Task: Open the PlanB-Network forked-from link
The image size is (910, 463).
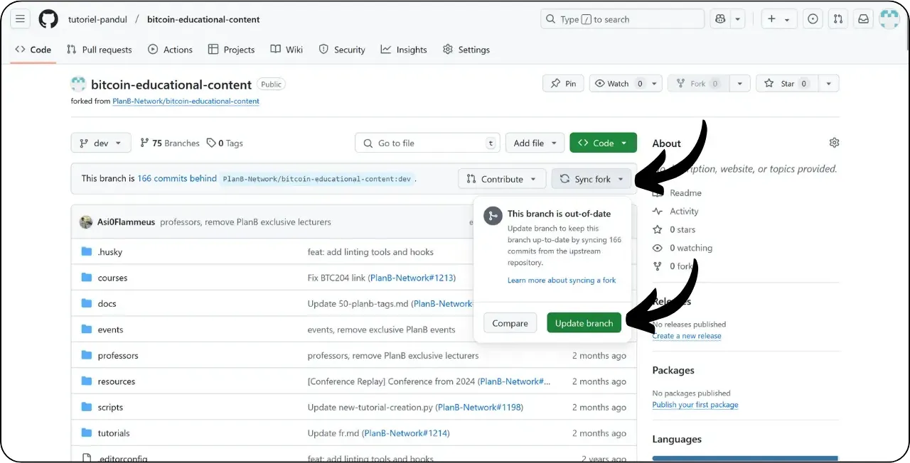Action: pyautogui.click(x=185, y=101)
